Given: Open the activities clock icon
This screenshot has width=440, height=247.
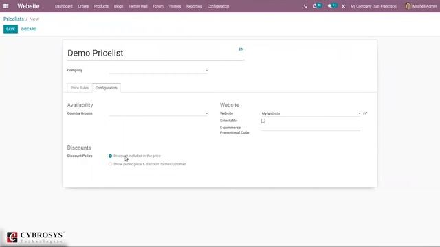Looking at the screenshot, I should pos(315,6).
